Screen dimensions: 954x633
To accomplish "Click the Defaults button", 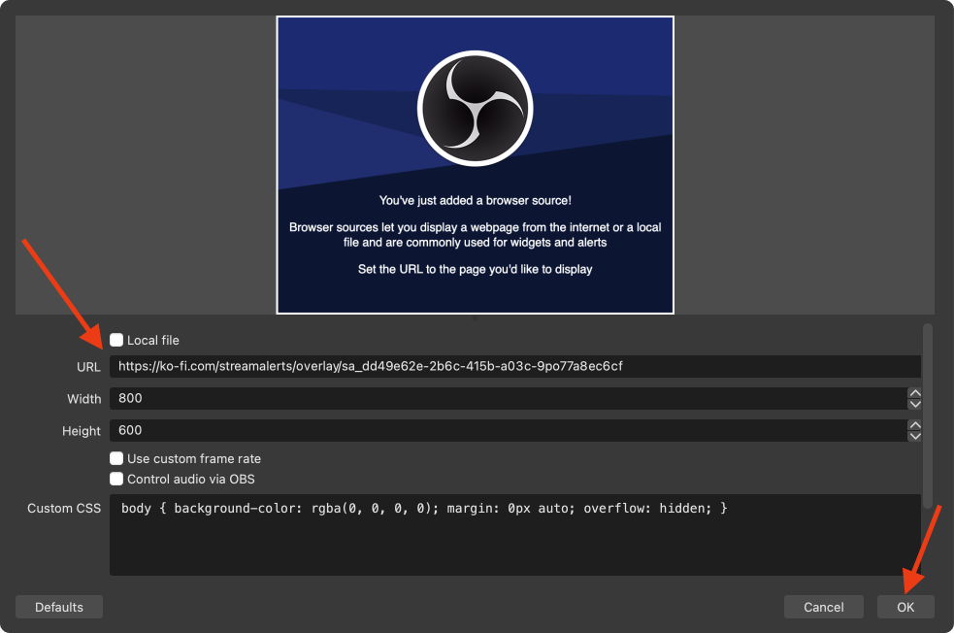I will point(59,607).
